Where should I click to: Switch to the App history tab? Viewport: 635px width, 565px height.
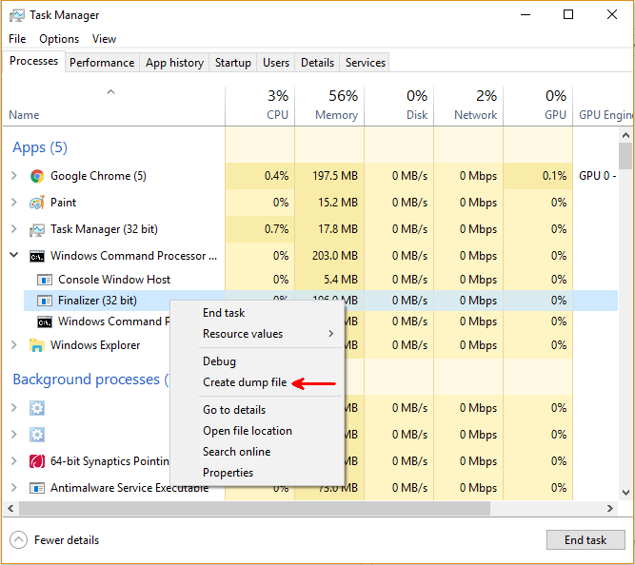point(174,63)
